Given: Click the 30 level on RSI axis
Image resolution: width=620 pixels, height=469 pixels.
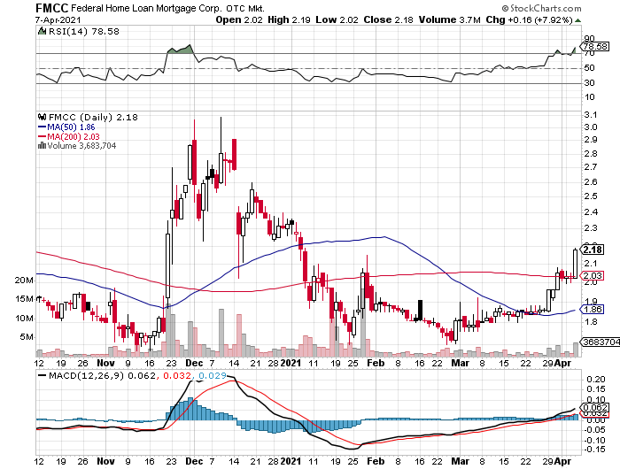Looking at the screenshot, I should pos(589,82).
